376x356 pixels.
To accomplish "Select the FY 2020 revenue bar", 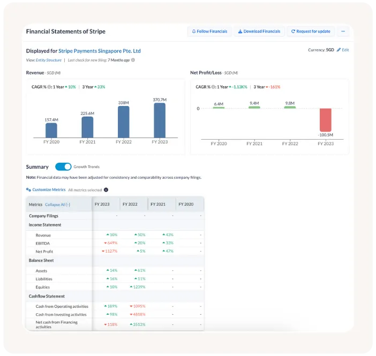I will tap(51, 131).
